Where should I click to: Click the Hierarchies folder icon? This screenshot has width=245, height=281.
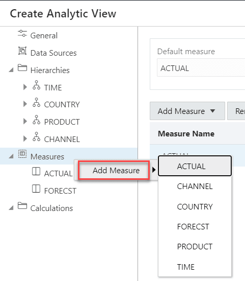point(22,68)
